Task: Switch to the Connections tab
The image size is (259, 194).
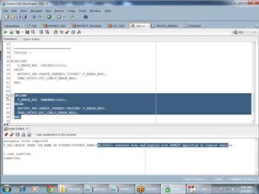Action: click(12, 26)
